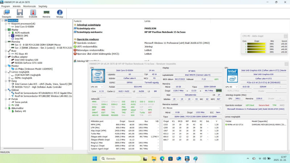
Task: Select Soros portok tree item
Action: [21, 102]
